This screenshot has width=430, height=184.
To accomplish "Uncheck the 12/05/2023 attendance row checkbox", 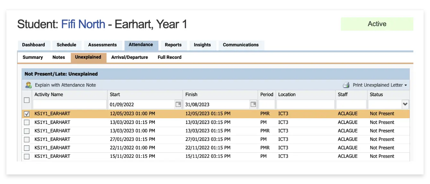I will pos(27,114).
